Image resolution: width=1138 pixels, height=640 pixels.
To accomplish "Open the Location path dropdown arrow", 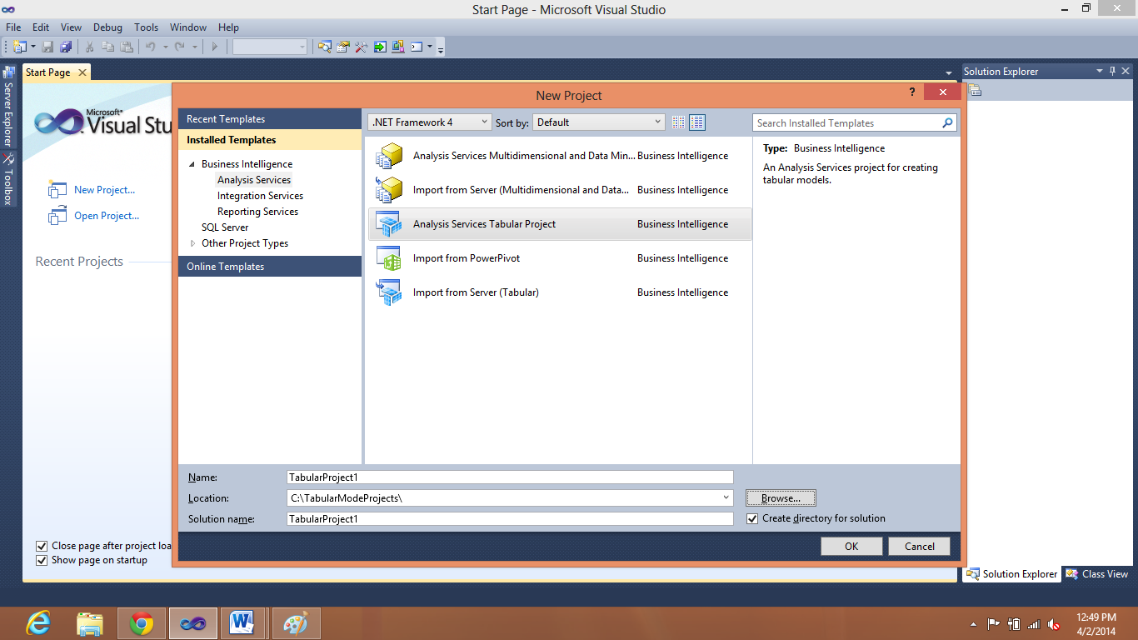I will pos(727,497).
